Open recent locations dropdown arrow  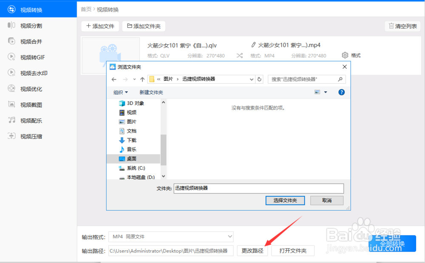pyautogui.click(x=134, y=79)
